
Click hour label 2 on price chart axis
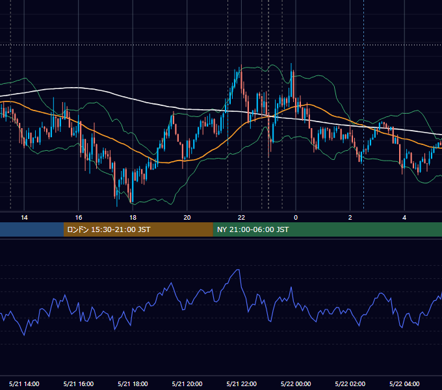click(x=350, y=218)
